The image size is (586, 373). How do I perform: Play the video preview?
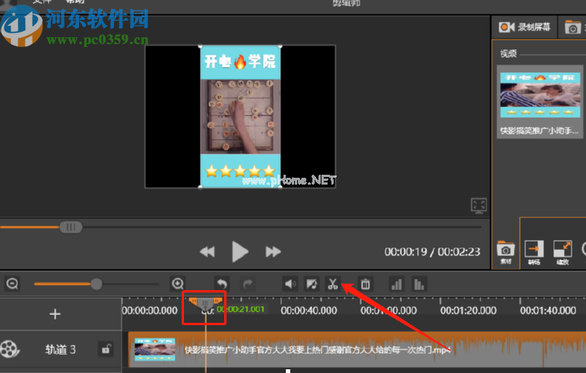point(239,251)
